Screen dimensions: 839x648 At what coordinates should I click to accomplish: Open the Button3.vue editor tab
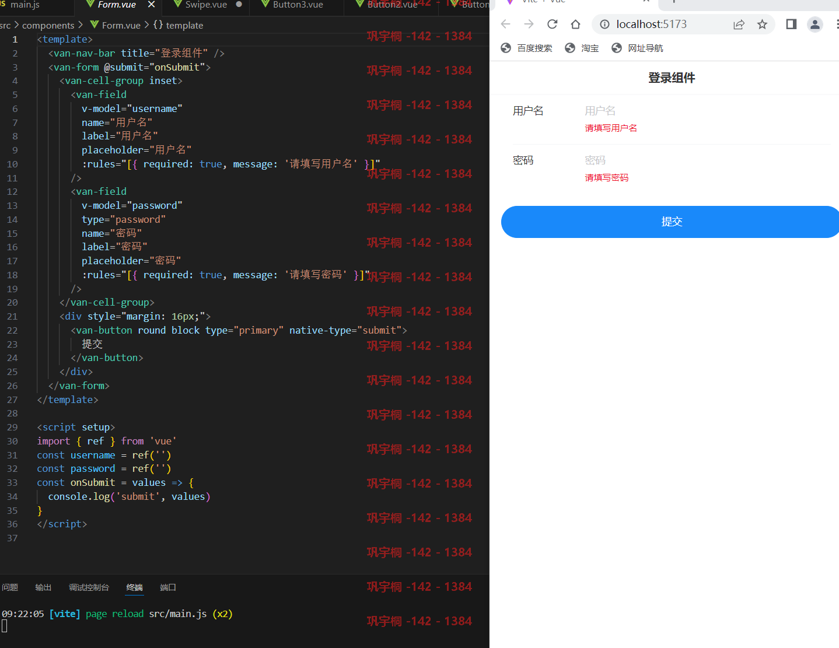tap(298, 5)
